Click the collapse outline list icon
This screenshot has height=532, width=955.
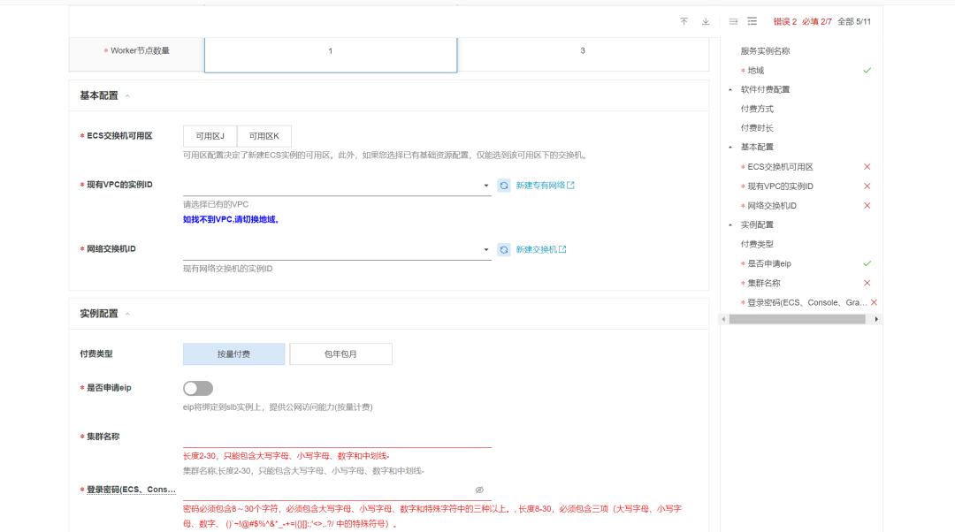[x=733, y=21]
